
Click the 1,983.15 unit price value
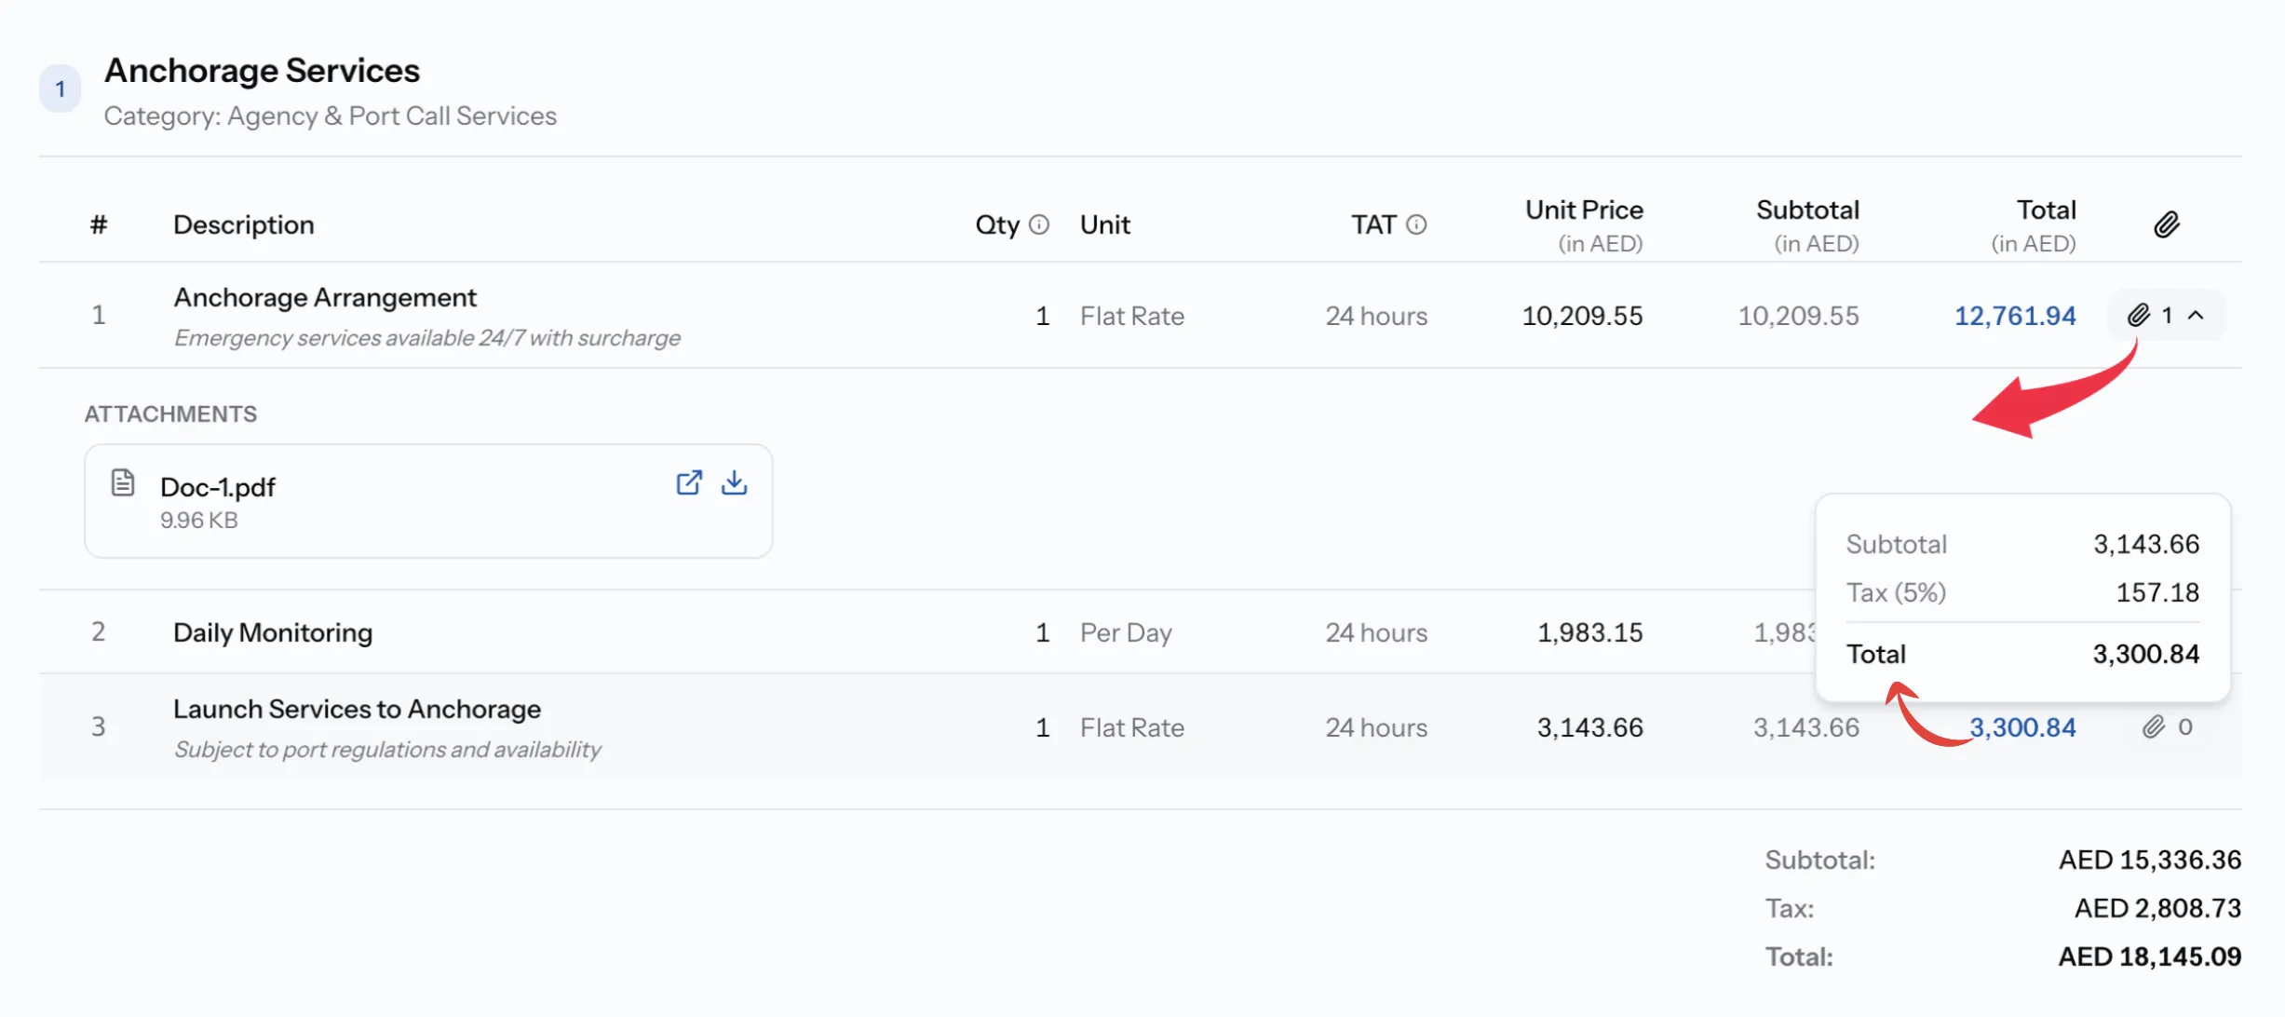tap(1589, 632)
